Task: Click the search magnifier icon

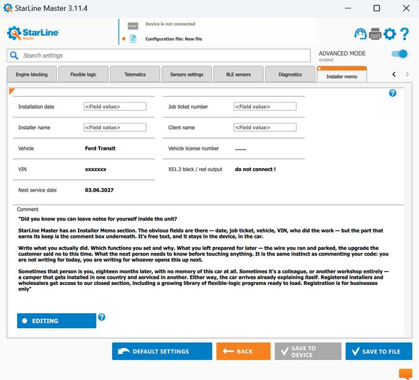Action: [x=14, y=56]
